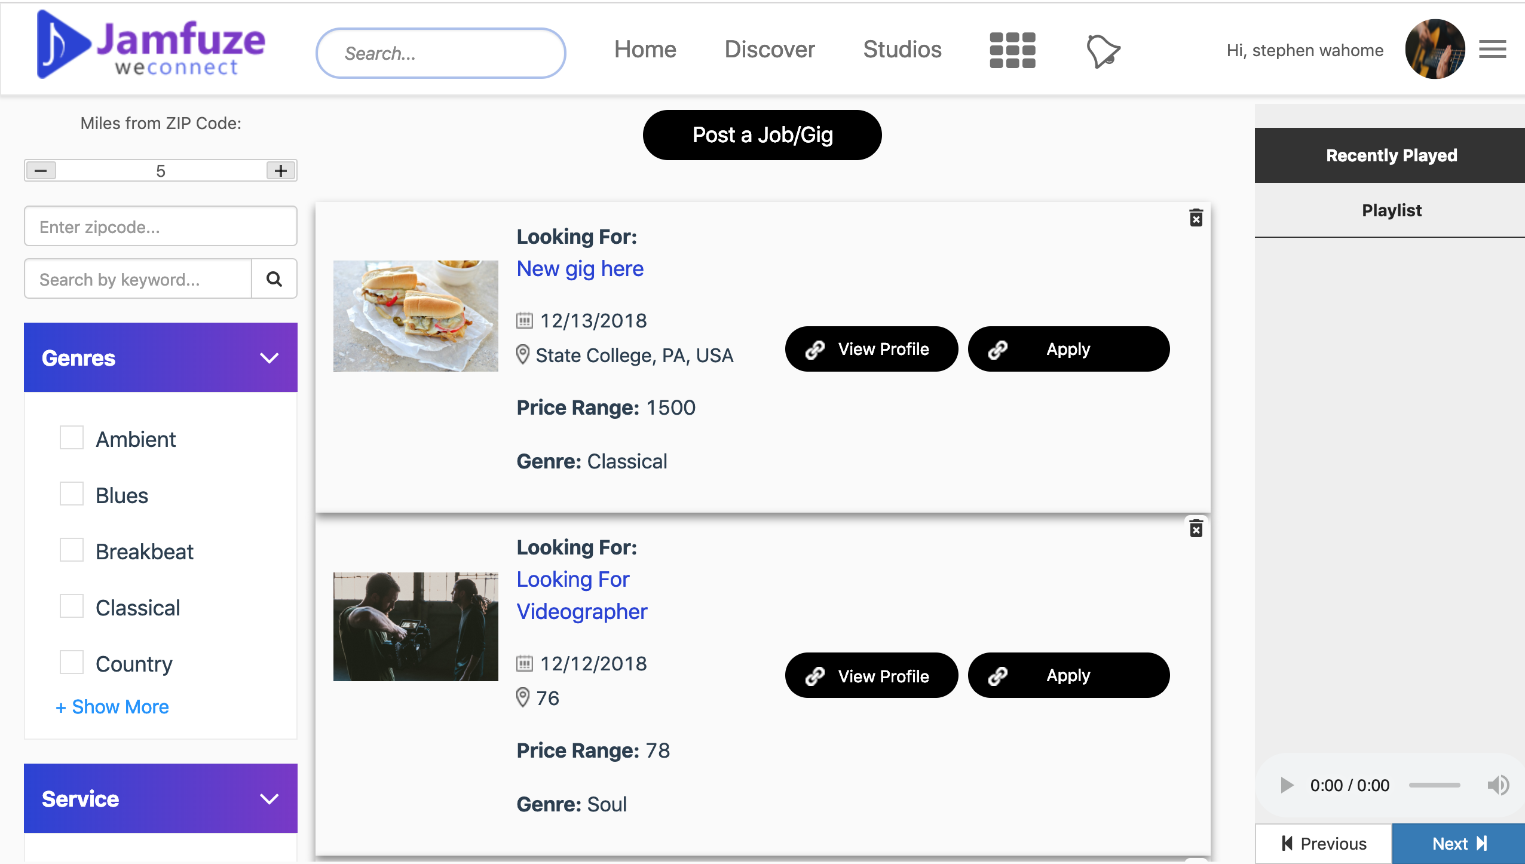This screenshot has width=1525, height=864.
Task: Collapse the Genres filter panel
Action: [x=270, y=358]
